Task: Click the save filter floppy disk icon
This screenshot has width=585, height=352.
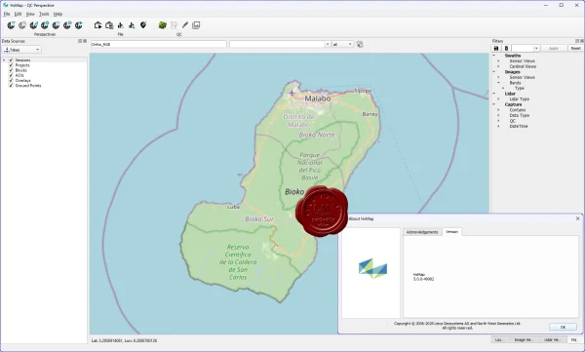Action: coord(496,49)
